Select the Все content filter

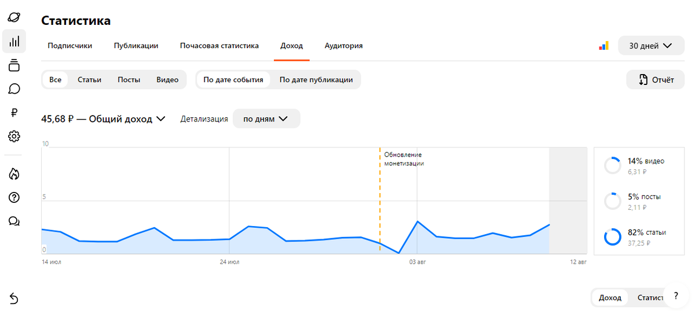(x=55, y=80)
